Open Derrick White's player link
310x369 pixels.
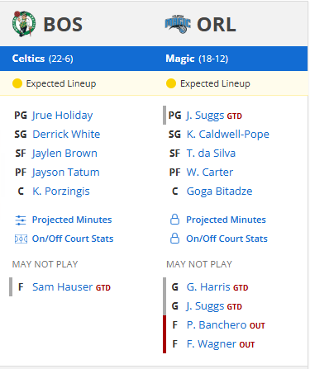[66, 135]
